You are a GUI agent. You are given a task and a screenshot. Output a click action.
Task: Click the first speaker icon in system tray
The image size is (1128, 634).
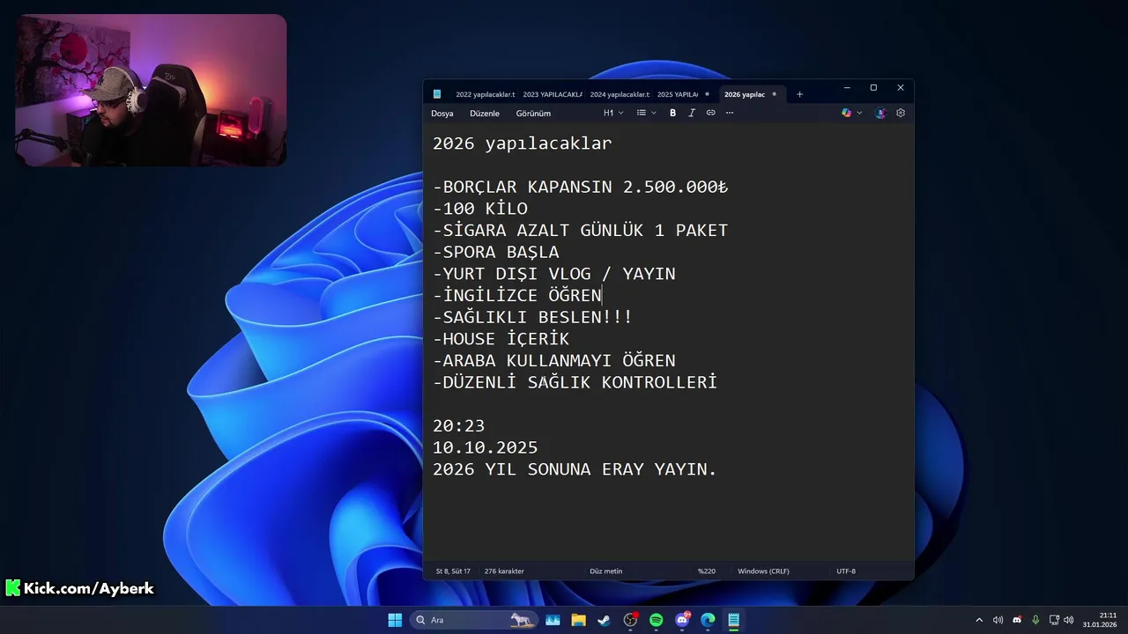coord(998,620)
